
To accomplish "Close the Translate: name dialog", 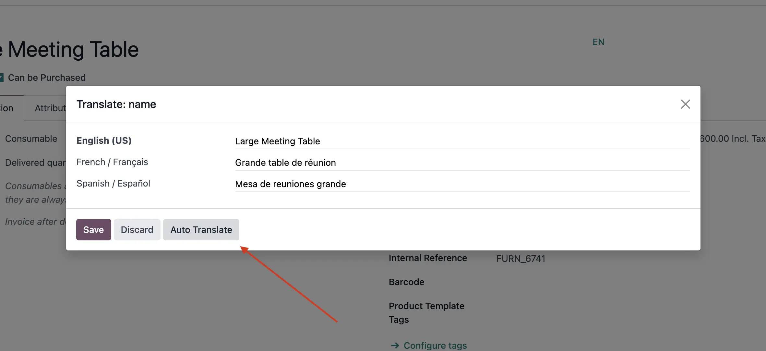I will point(685,104).
